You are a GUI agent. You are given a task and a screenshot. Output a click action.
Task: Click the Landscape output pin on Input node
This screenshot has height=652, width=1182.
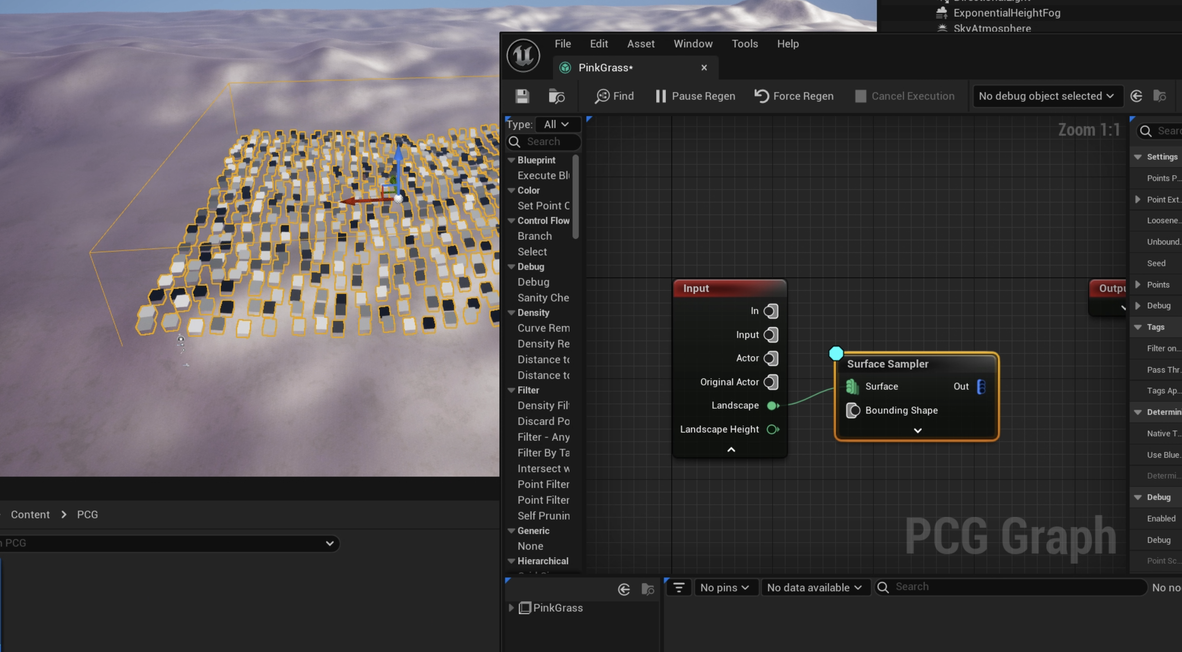click(773, 405)
